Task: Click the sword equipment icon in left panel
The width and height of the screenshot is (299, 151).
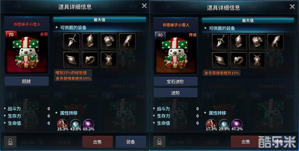Action: pyautogui.click(x=71, y=41)
